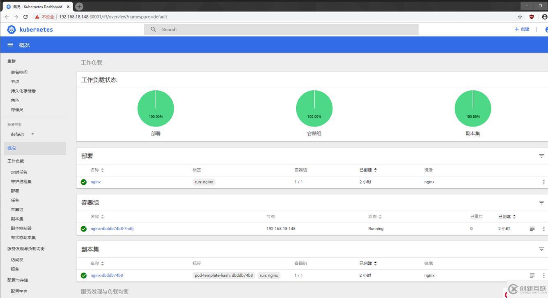The height and width of the screenshot is (298, 548).
Task: Click the dashboard user account icon
Action: coord(546,30)
